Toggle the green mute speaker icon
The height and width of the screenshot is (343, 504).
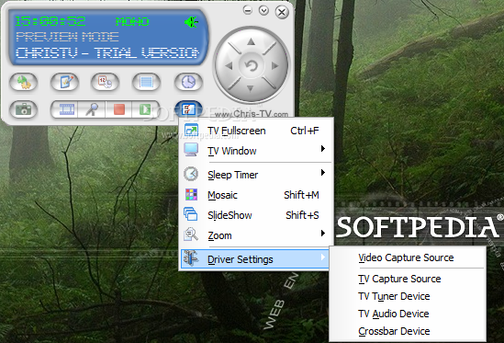click(x=191, y=22)
